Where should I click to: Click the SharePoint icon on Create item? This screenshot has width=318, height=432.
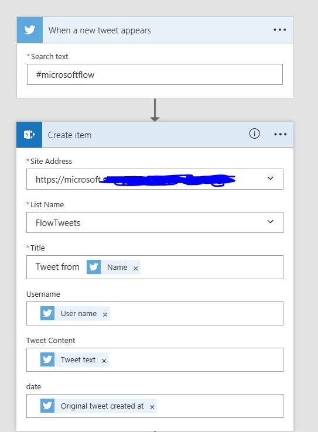(x=29, y=135)
